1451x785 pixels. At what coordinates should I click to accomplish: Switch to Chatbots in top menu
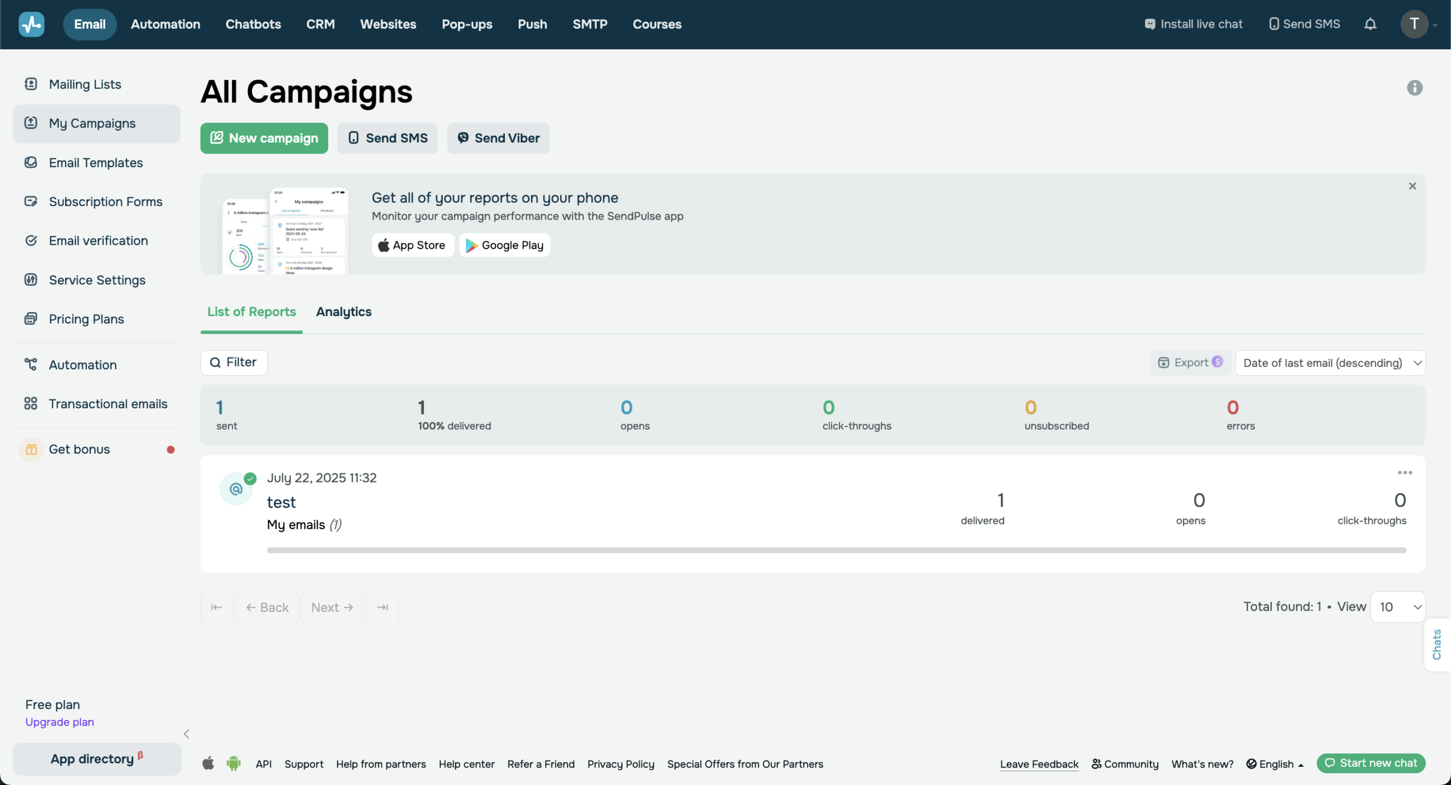[253, 24]
